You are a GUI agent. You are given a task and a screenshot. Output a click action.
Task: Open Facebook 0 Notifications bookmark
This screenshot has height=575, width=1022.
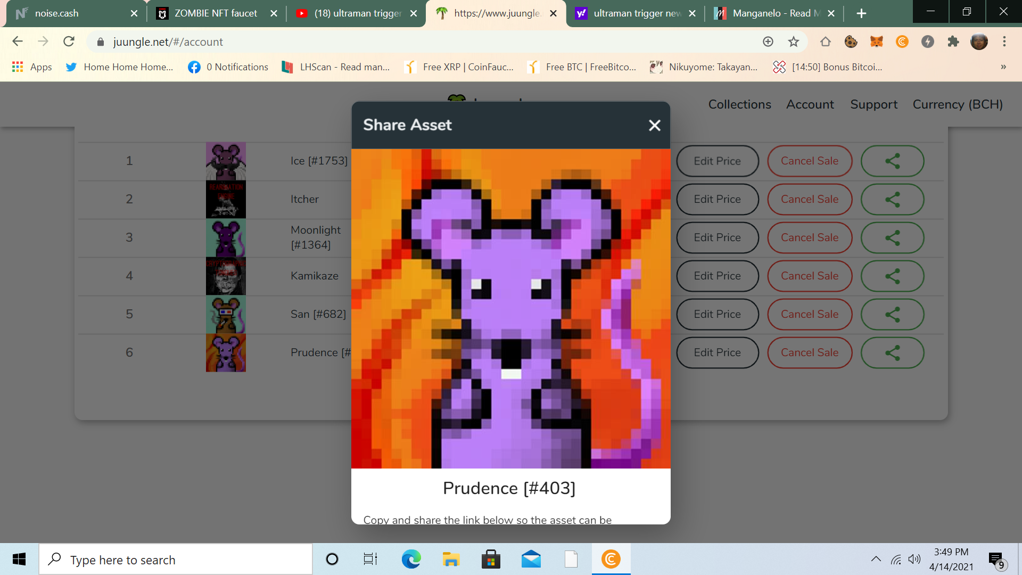(228, 67)
